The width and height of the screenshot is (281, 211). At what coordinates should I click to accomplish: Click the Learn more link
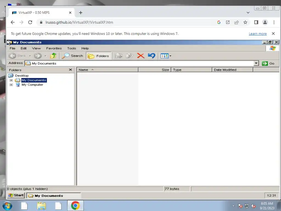coord(258,34)
